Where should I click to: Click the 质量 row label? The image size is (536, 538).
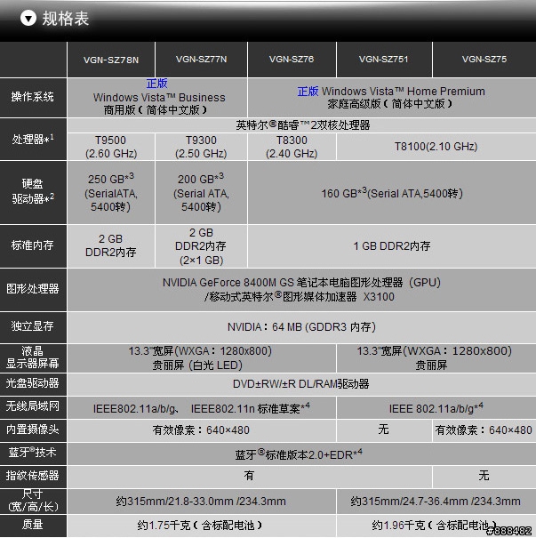coord(33,526)
